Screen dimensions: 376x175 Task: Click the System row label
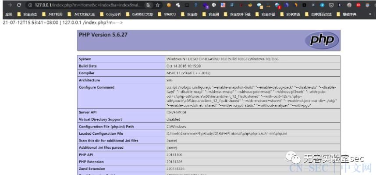coord(85,59)
